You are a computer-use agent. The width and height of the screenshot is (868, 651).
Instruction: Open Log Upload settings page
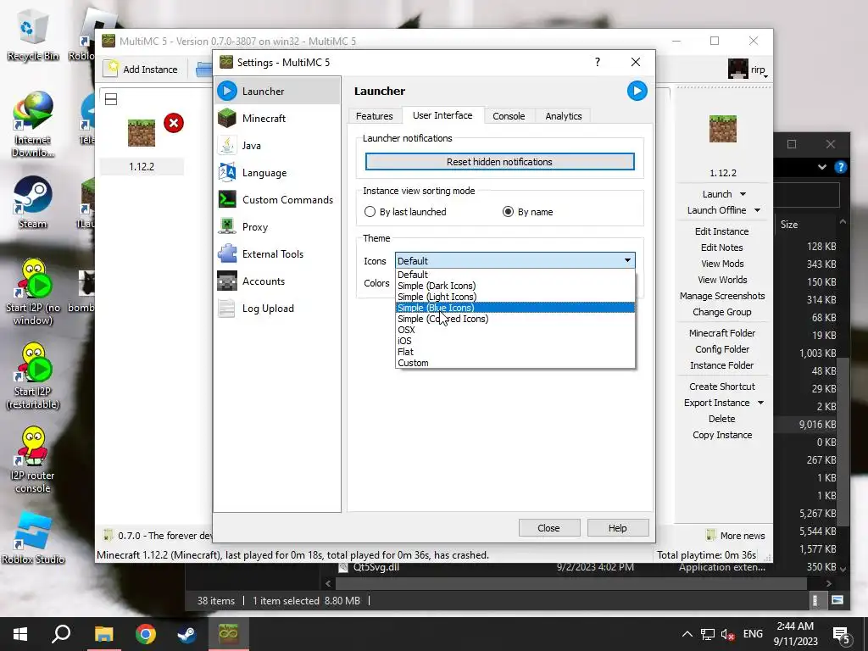coord(277,309)
